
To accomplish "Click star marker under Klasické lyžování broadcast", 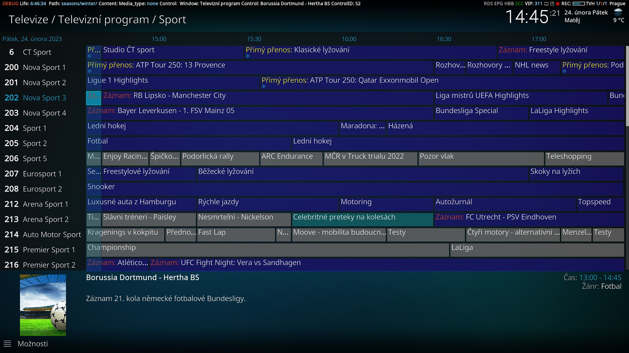I will pos(248,56).
